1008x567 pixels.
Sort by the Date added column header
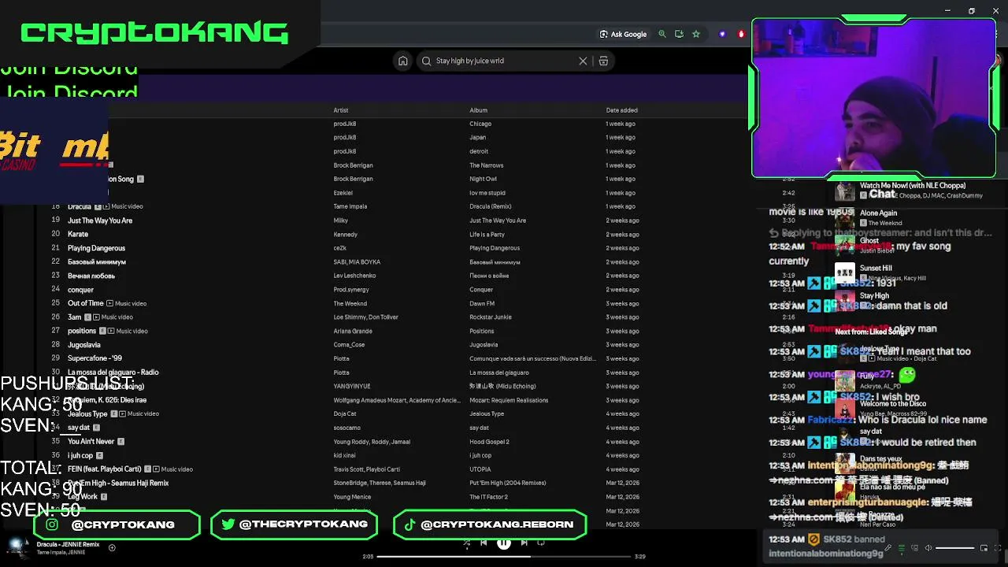[621, 110]
